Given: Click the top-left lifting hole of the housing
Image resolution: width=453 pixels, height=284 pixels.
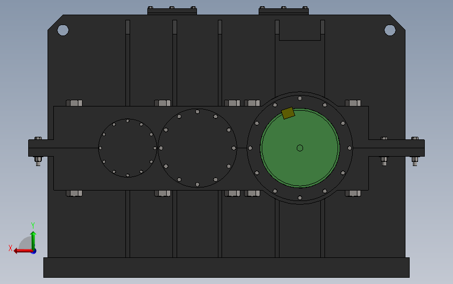Looking at the screenshot, I should [63, 30].
